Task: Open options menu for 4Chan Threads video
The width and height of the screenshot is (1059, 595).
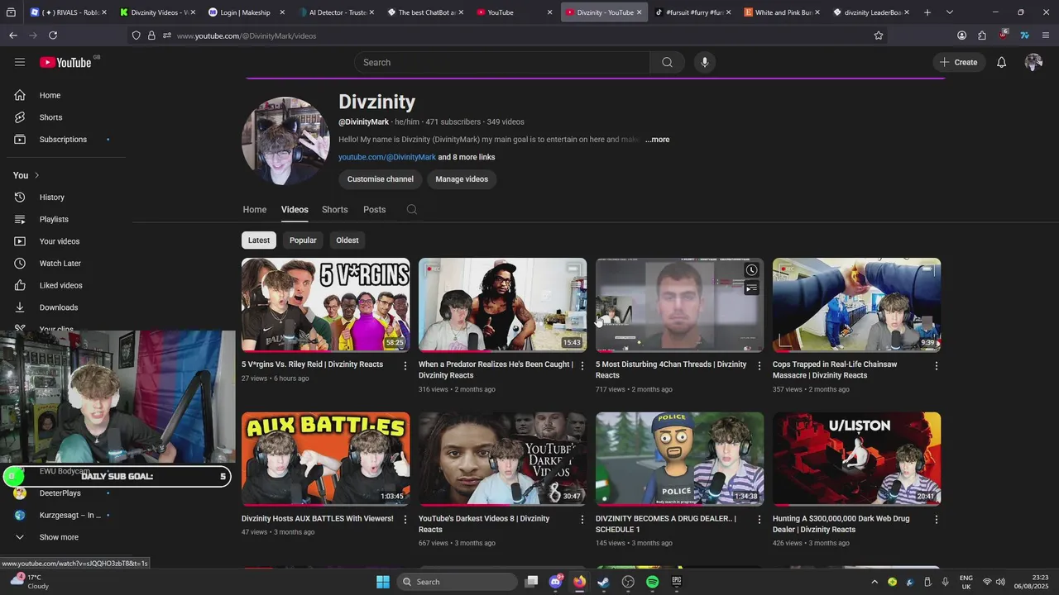Action: [759, 365]
